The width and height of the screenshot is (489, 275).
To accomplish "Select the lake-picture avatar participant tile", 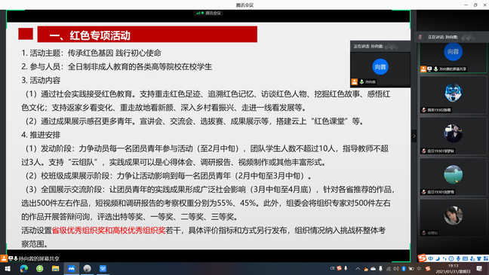I will (453, 177).
